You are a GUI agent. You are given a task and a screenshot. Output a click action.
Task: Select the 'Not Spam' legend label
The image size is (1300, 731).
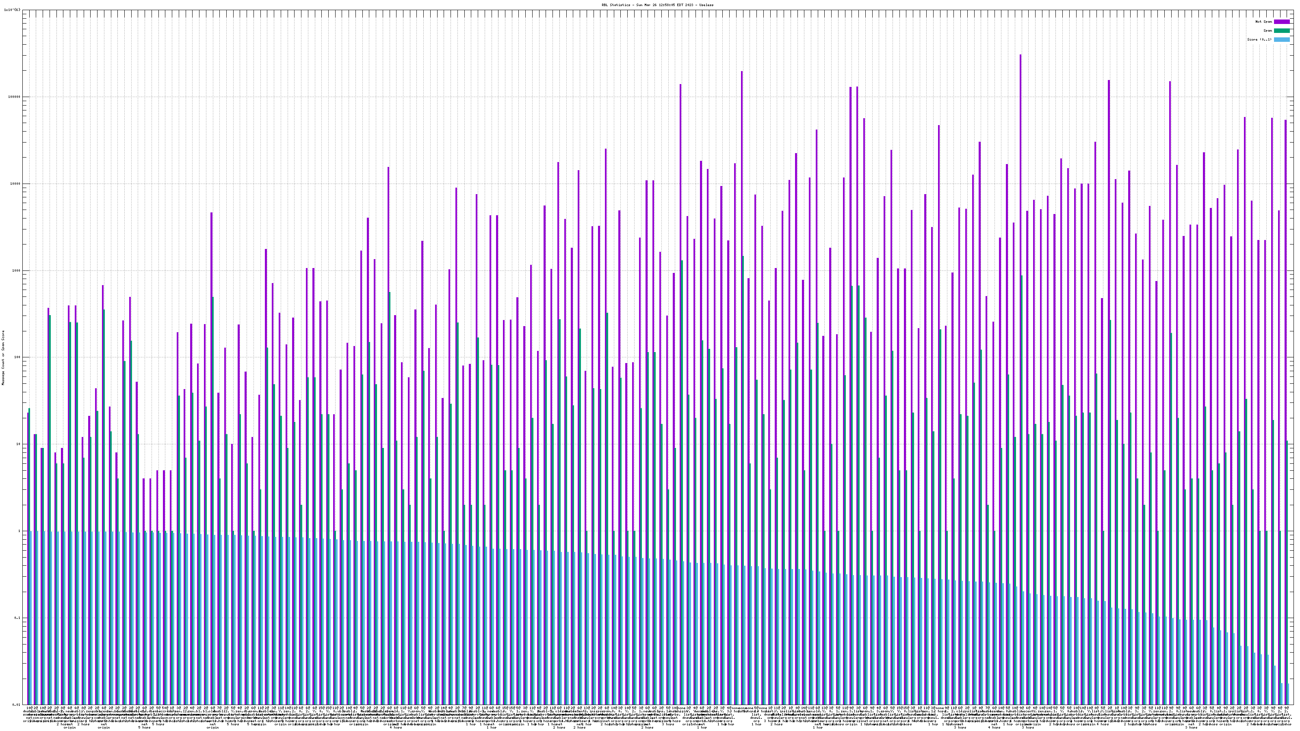click(1264, 22)
